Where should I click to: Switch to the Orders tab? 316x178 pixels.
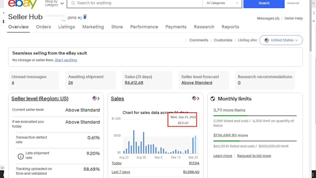tap(43, 27)
